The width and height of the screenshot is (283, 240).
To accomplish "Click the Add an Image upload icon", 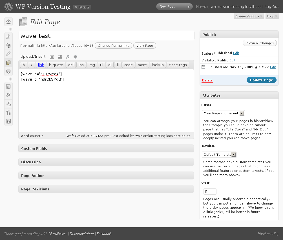I will point(52,57).
